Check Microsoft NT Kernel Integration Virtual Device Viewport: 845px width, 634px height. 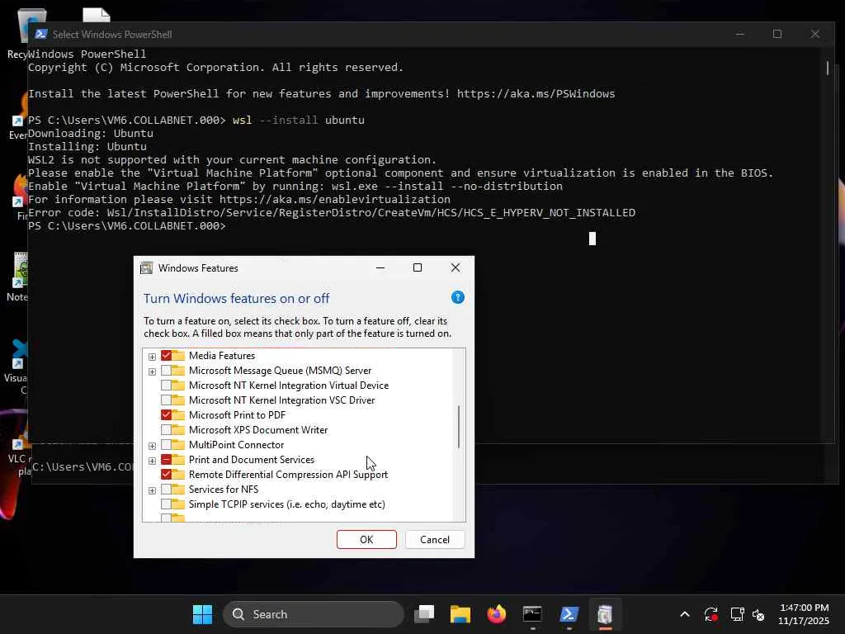point(166,386)
